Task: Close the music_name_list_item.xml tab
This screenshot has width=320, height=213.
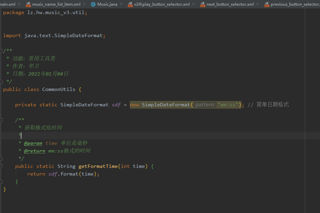Action: (x=84, y=4)
